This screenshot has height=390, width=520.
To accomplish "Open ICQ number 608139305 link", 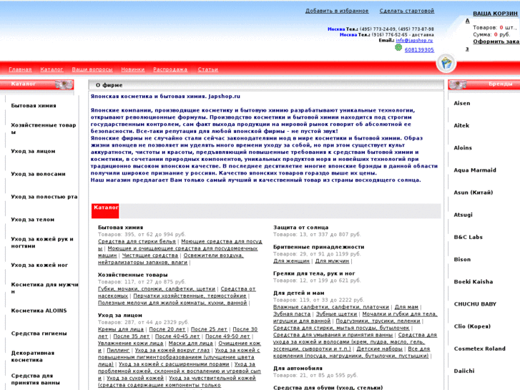I will pos(419,50).
